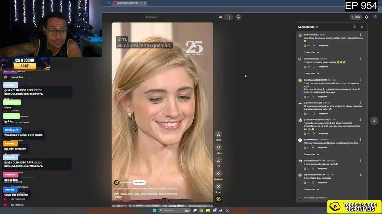The image size is (382, 214).
Task: Open the @omeleteve channel link on the Short
Action: tap(126, 182)
